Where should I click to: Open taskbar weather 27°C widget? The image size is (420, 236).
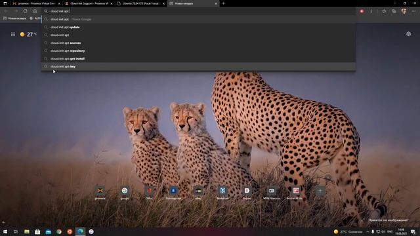pos(348,231)
